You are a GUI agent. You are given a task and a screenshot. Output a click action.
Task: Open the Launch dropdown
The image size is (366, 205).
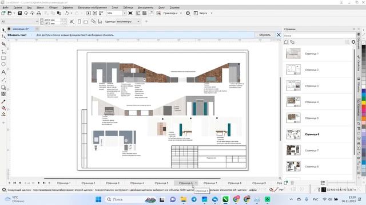pos(212,13)
